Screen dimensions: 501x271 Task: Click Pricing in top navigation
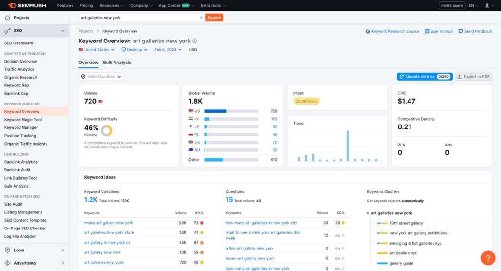(x=87, y=6)
